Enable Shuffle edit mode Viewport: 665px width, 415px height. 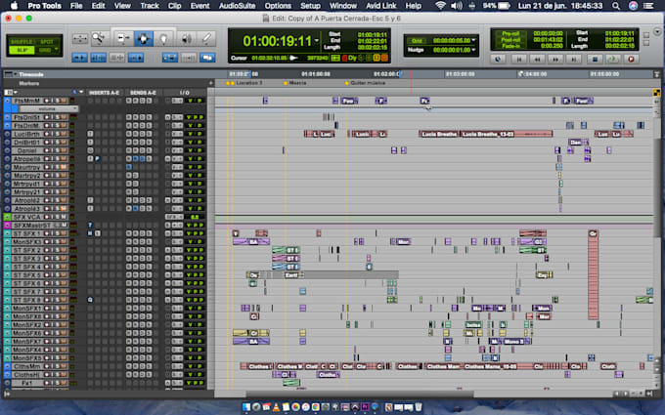[22, 41]
